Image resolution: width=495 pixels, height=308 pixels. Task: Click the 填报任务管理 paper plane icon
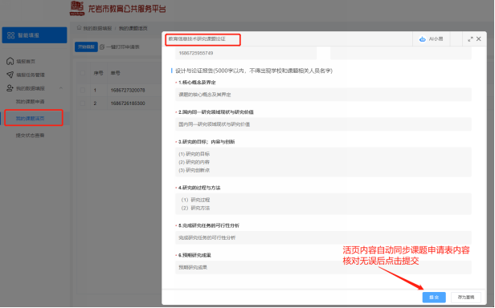point(10,75)
